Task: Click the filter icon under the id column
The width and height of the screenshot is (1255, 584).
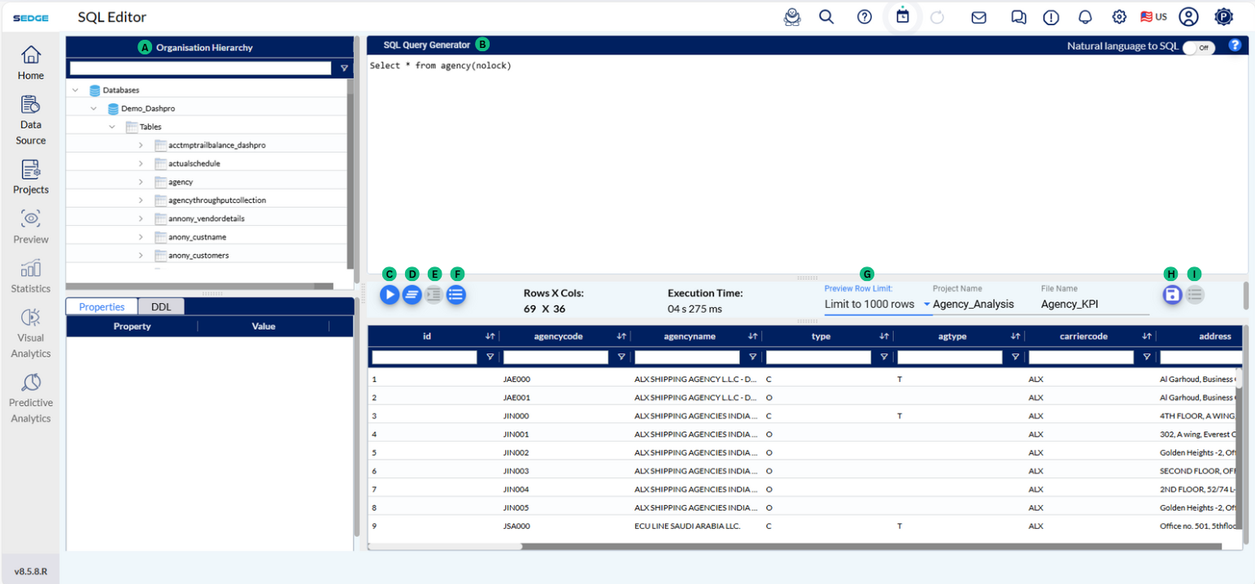Action: click(490, 357)
